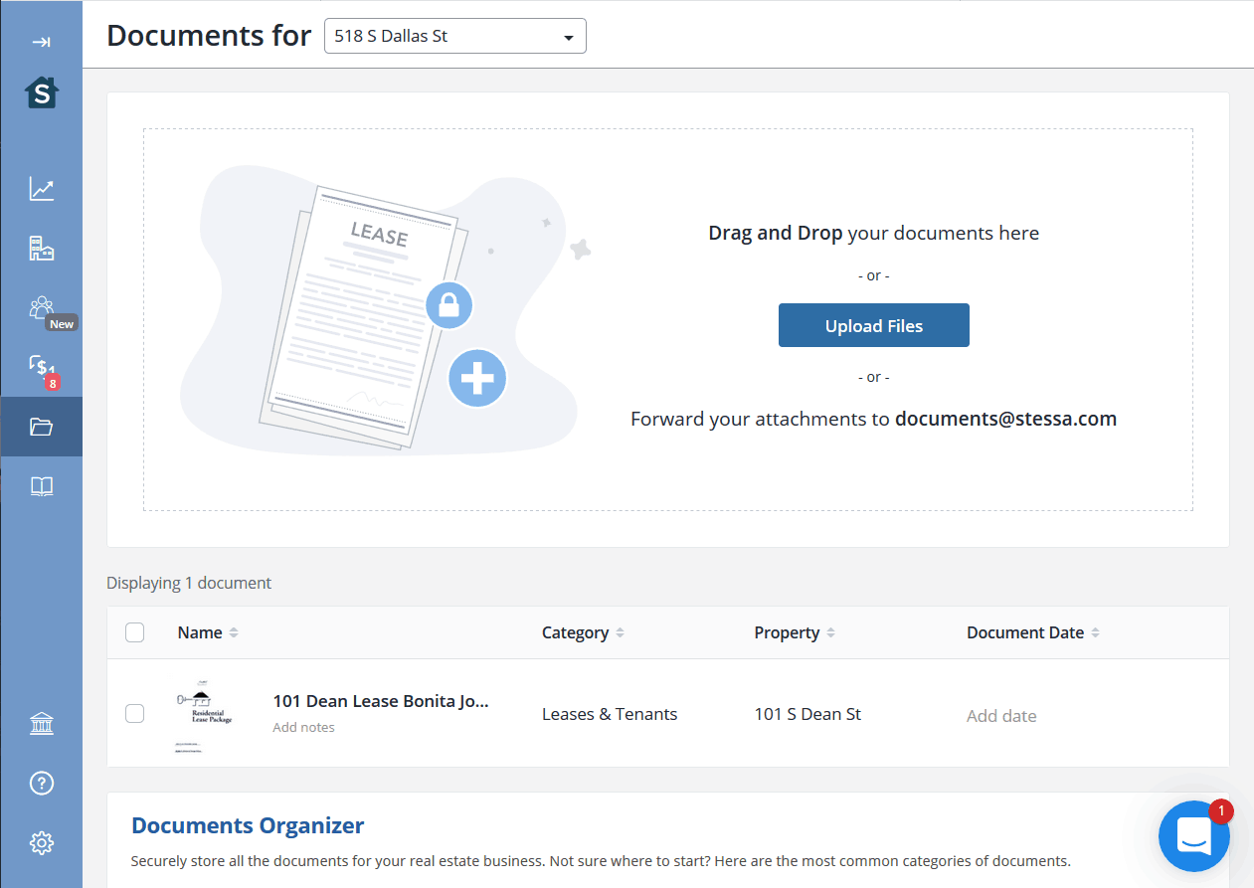Open the Settings gear icon

[42, 843]
